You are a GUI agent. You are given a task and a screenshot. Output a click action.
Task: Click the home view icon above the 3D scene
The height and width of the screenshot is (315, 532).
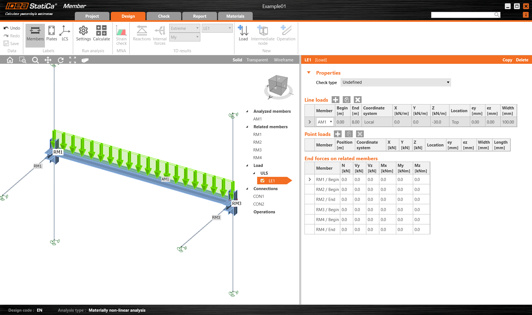tap(10, 60)
